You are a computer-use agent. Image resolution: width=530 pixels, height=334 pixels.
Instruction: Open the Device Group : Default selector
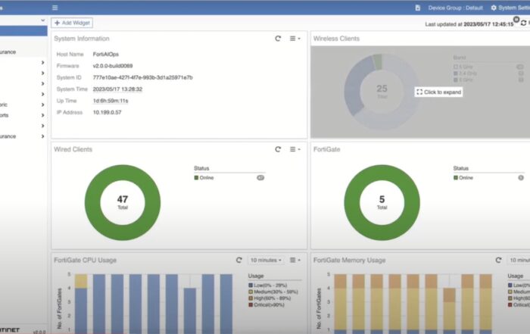[455, 8]
